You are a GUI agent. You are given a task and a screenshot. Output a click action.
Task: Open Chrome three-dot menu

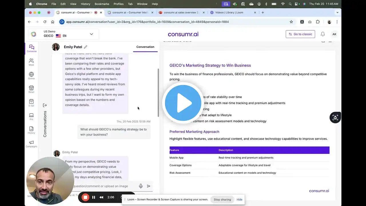[337, 22]
